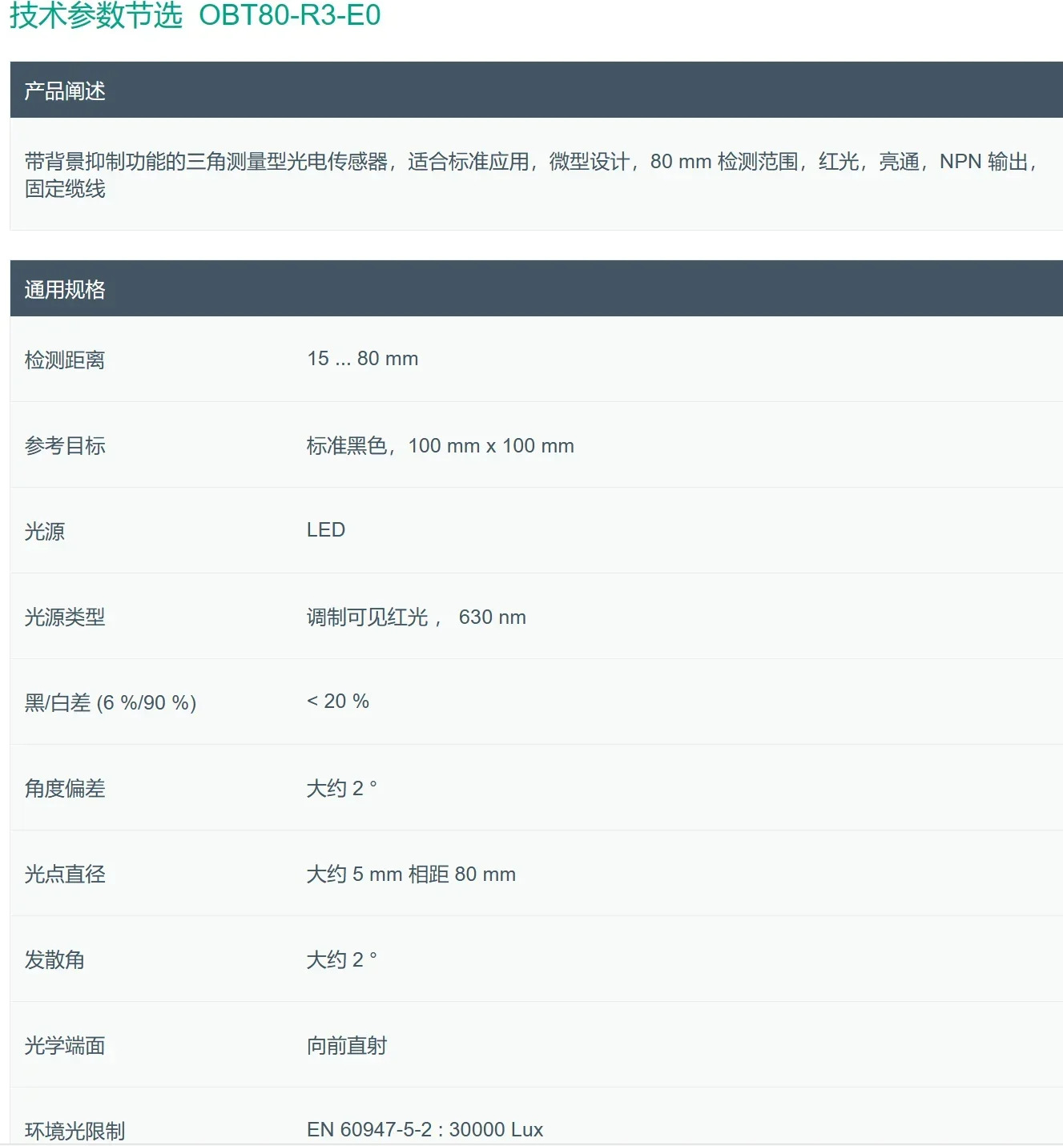Click the 光源类型 row label
The width and height of the screenshot is (1063, 1146).
pos(65,617)
